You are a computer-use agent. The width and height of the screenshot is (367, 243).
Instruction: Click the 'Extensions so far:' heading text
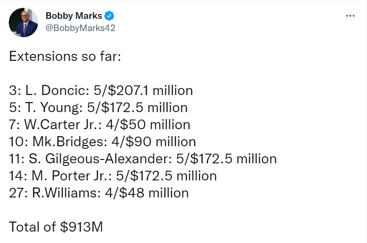(64, 56)
